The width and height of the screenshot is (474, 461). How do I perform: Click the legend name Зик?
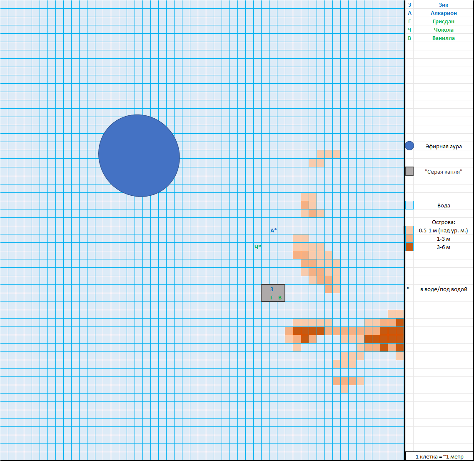pyautogui.click(x=444, y=5)
